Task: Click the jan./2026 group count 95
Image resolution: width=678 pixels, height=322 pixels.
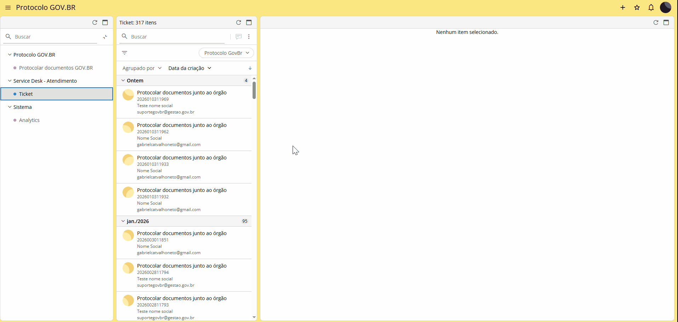Action: (x=245, y=221)
